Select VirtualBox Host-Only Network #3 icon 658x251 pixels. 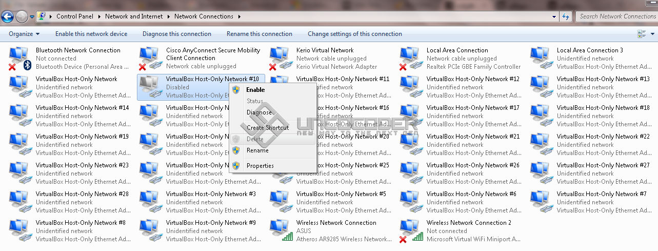coord(150,202)
